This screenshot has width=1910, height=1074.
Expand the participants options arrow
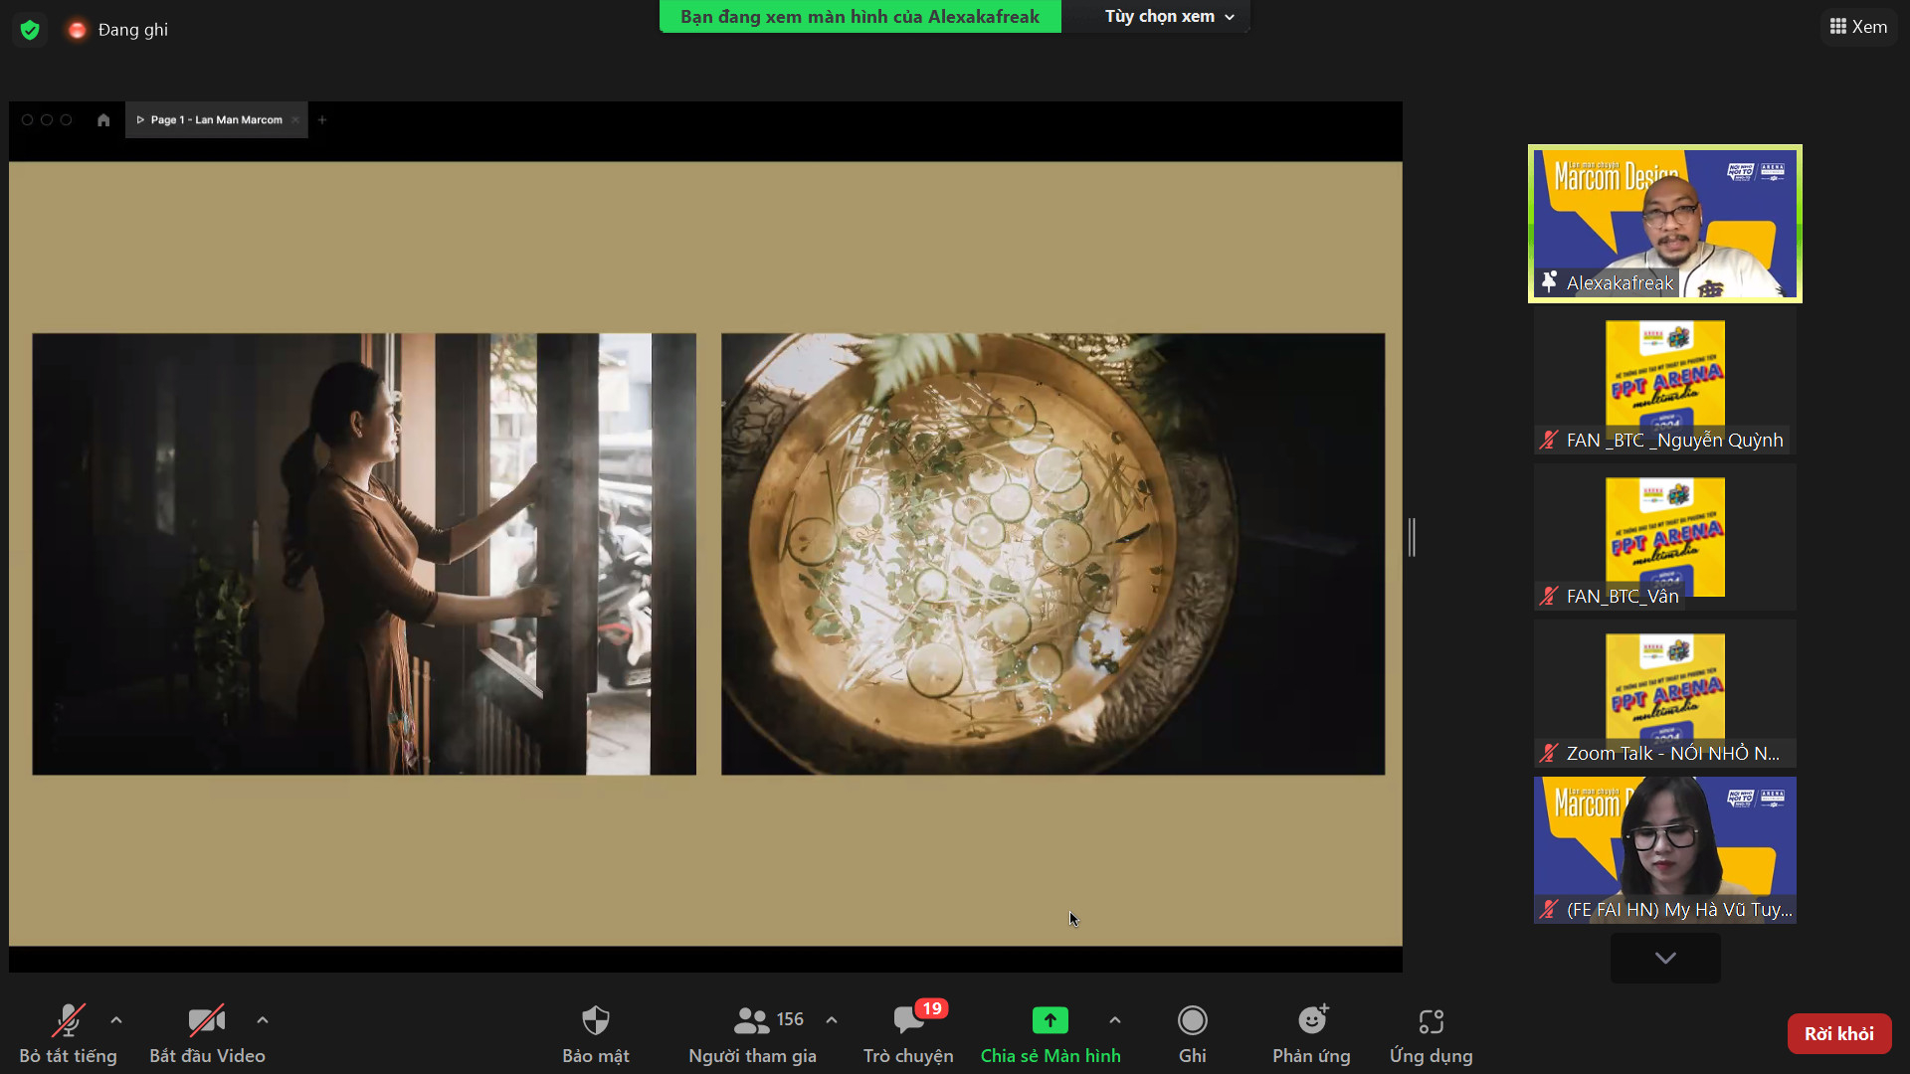832,1020
